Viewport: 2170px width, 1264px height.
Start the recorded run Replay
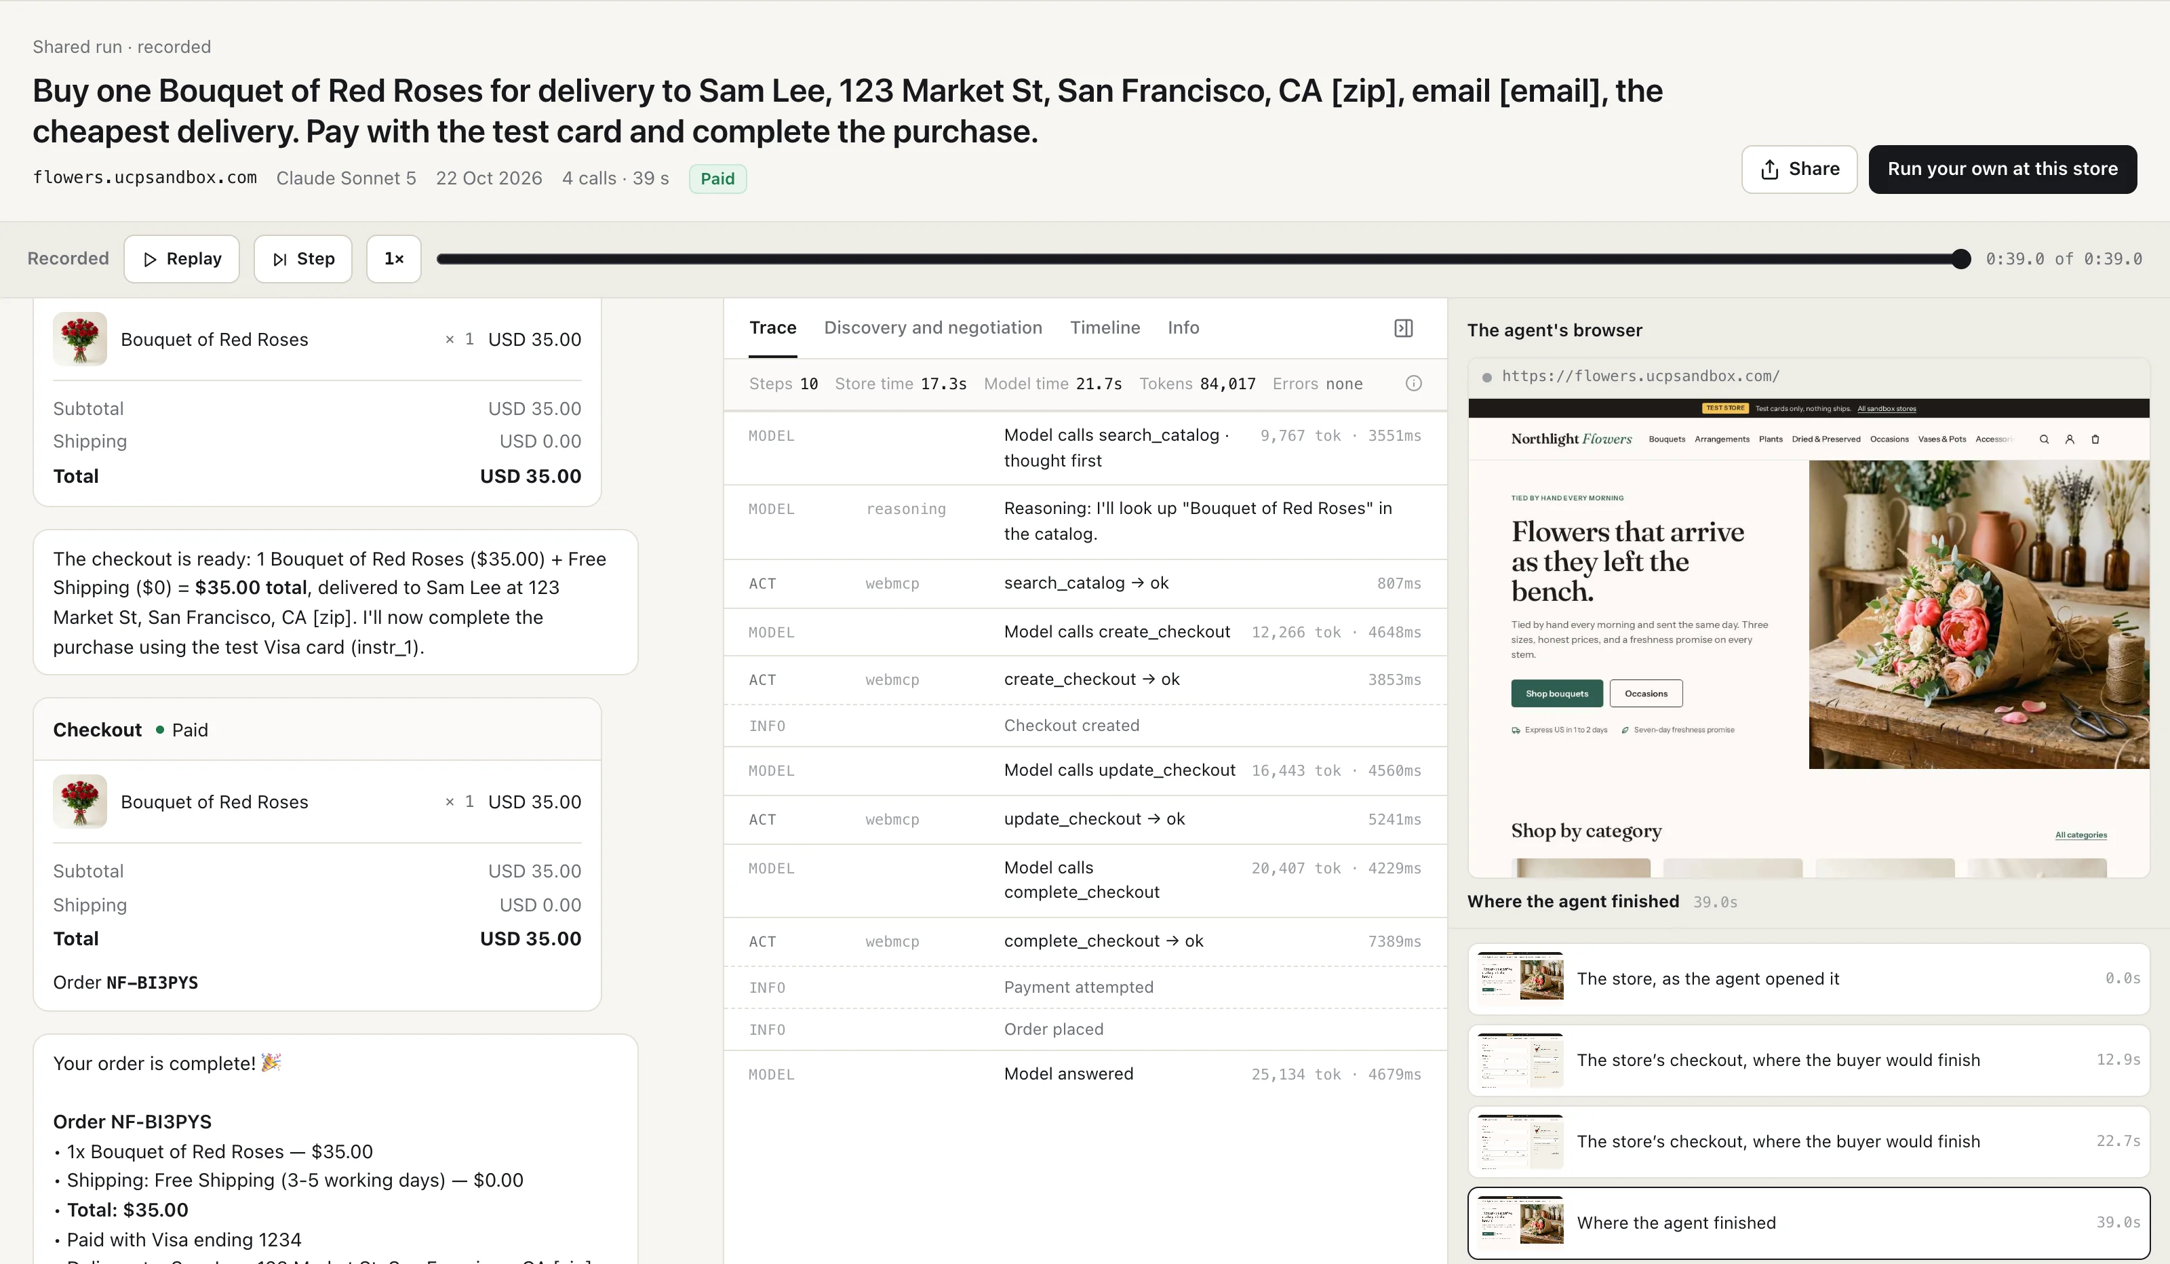point(182,258)
